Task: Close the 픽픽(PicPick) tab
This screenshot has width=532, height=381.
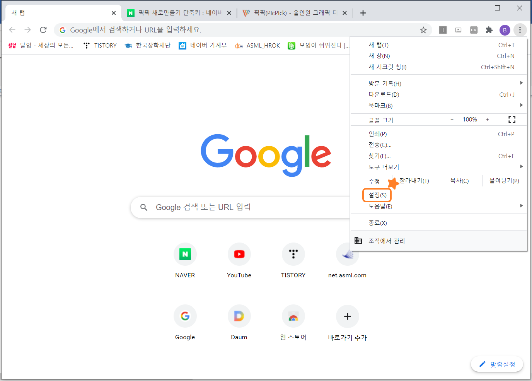Action: [x=344, y=13]
